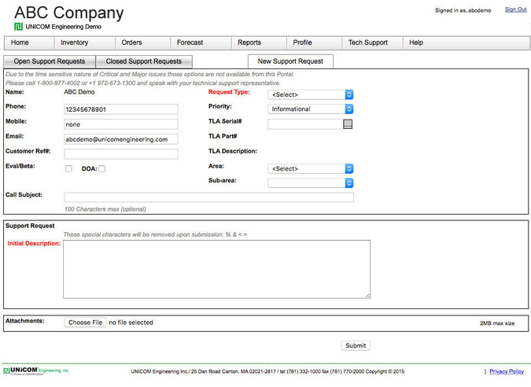Toggle the Eval/Beta checkbox
This screenshot has height=387, width=531.
(68, 168)
